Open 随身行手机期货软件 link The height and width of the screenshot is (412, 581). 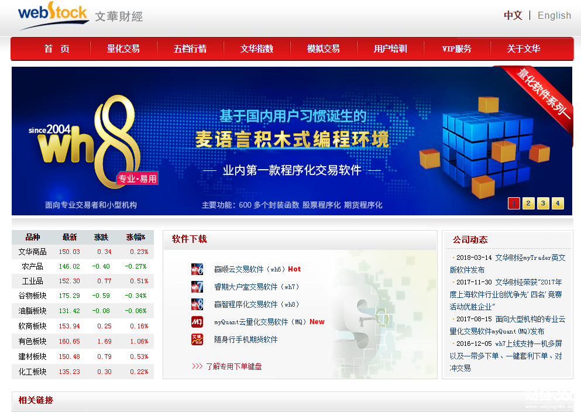pos(246,339)
